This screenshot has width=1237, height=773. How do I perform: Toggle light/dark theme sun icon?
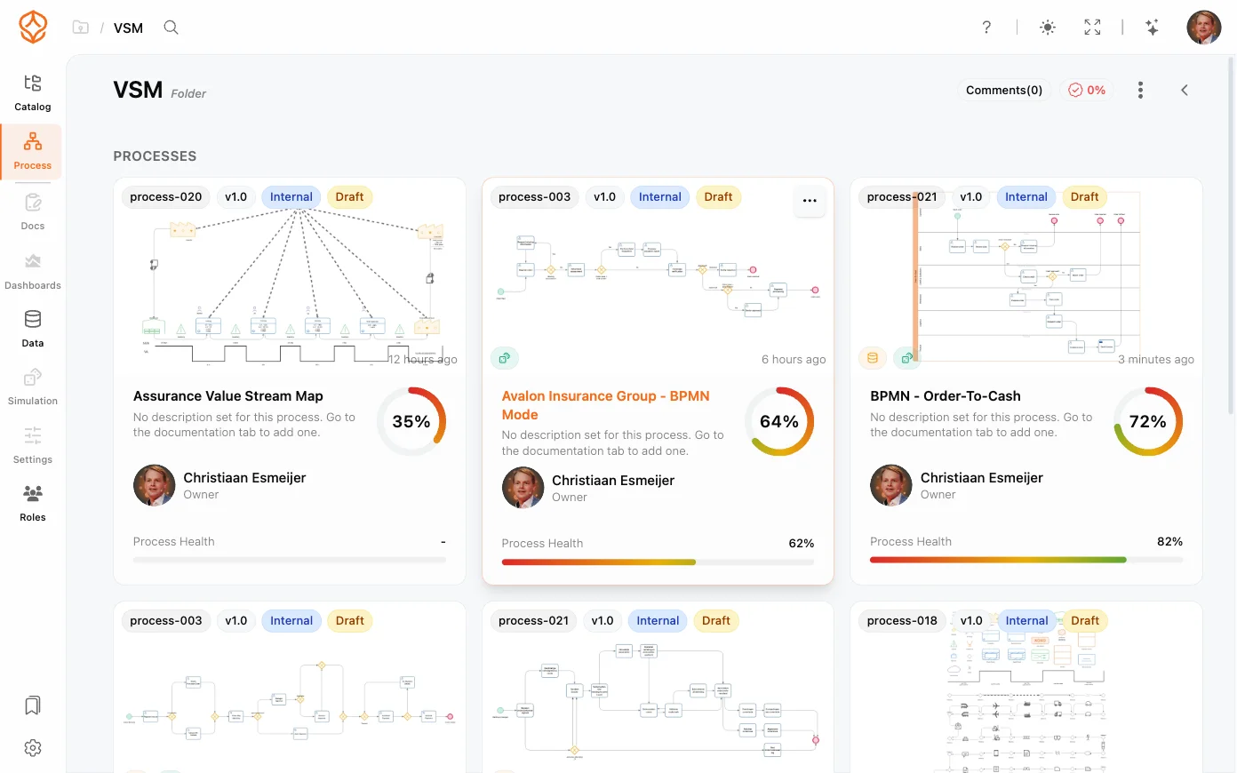point(1048,28)
